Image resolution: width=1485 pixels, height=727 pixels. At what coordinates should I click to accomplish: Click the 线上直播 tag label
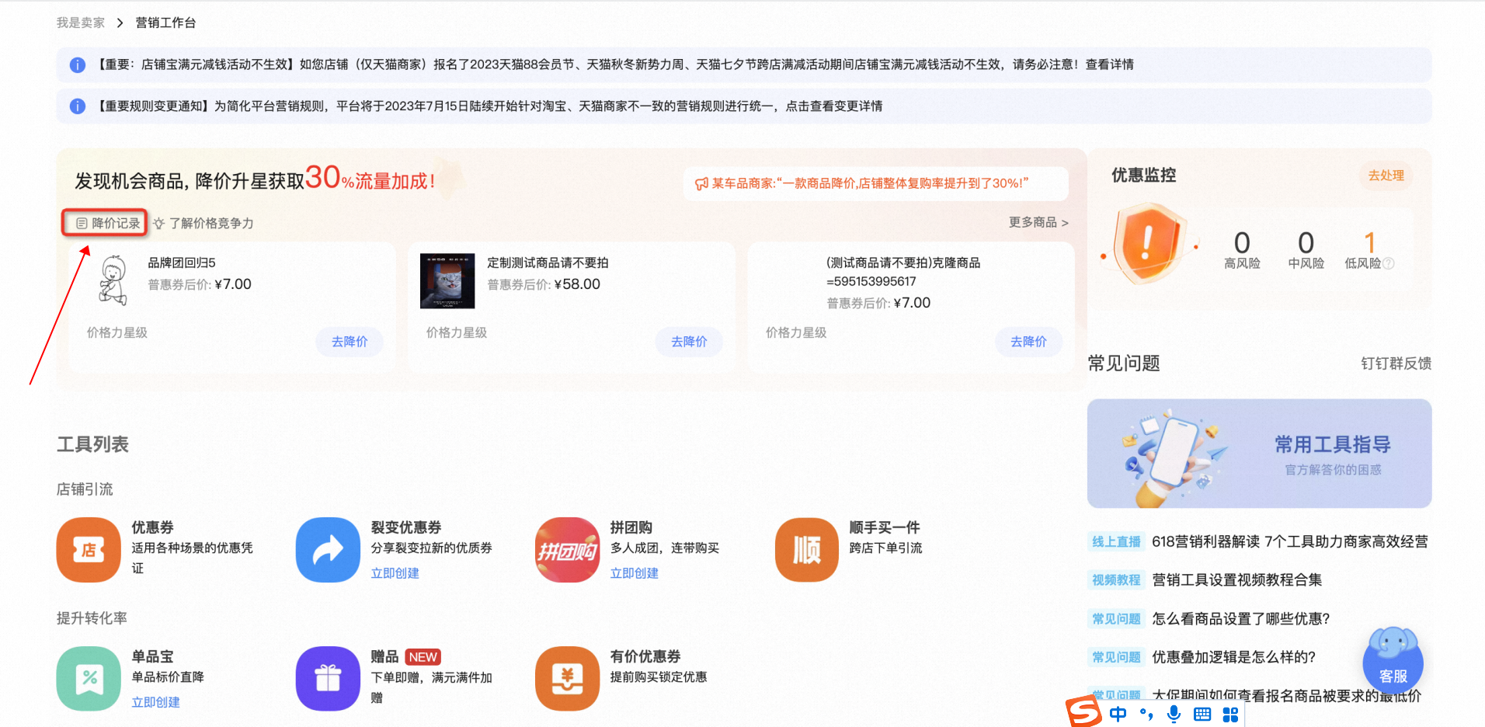click(x=1116, y=542)
